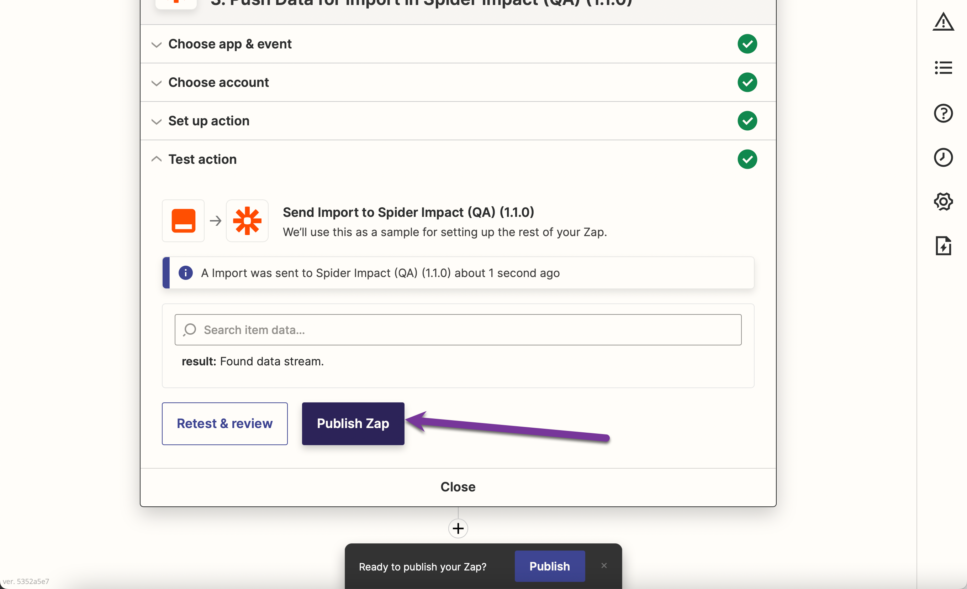
Task: Click green checkmark on Set up action
Action: (747, 121)
